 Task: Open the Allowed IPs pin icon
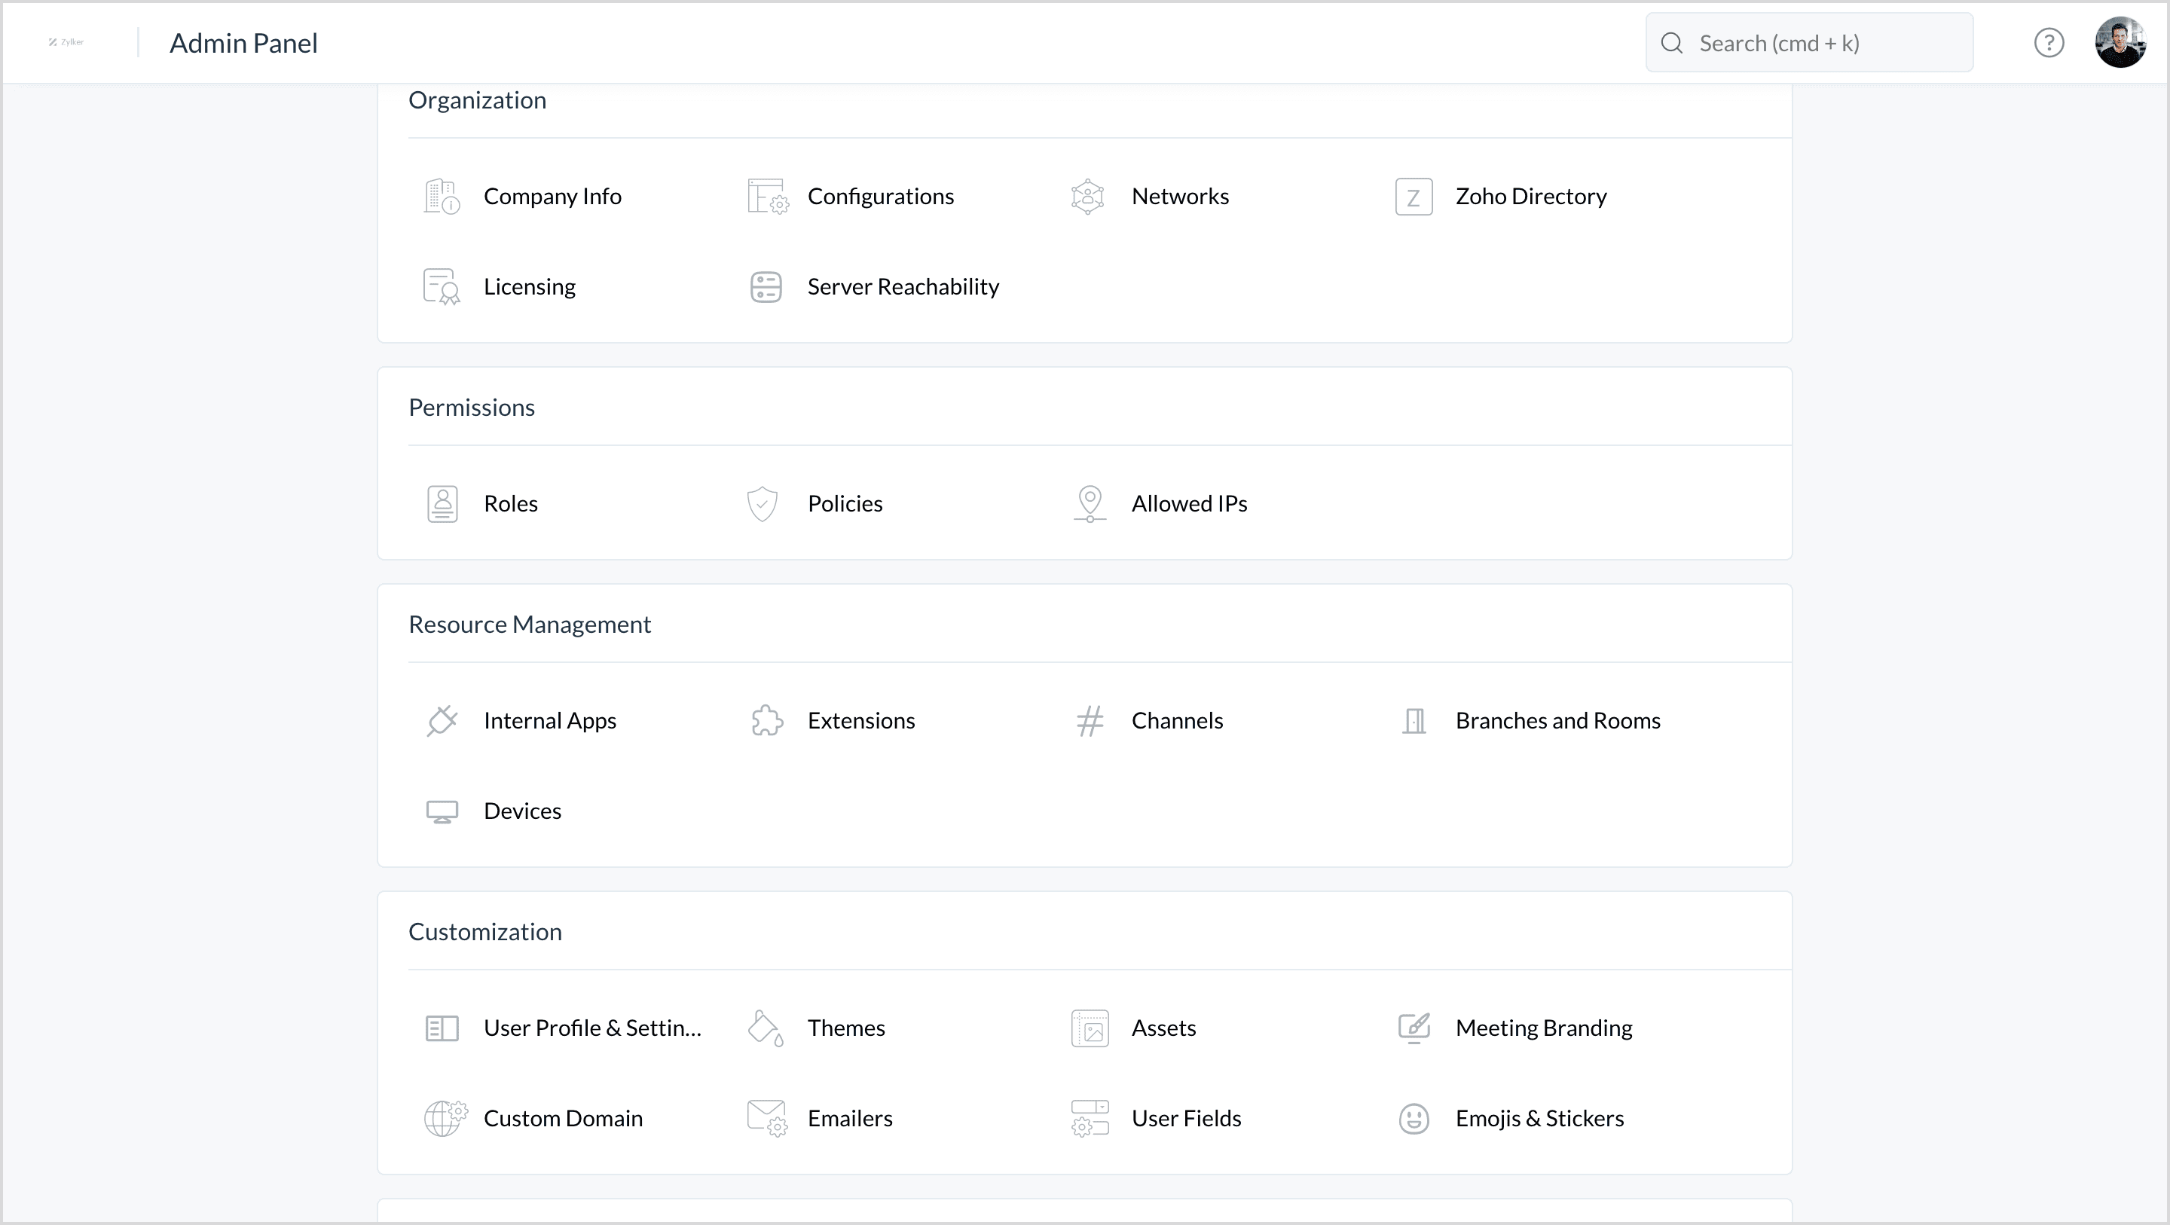(x=1090, y=504)
